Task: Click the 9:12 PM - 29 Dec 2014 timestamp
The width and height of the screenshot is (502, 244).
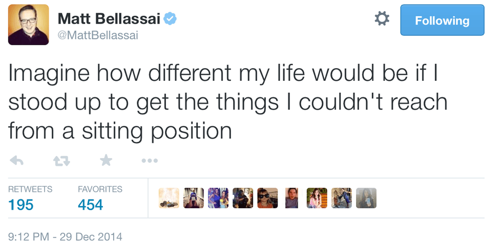Action: [66, 237]
